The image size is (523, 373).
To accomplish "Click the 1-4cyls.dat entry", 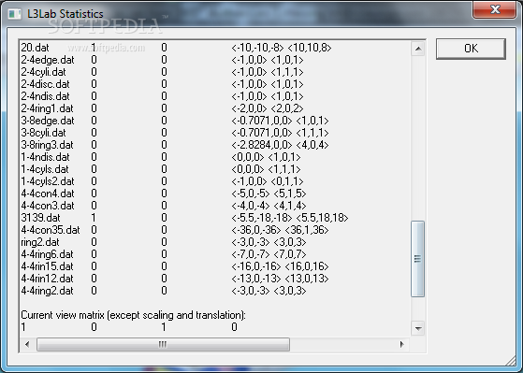I will [45, 169].
